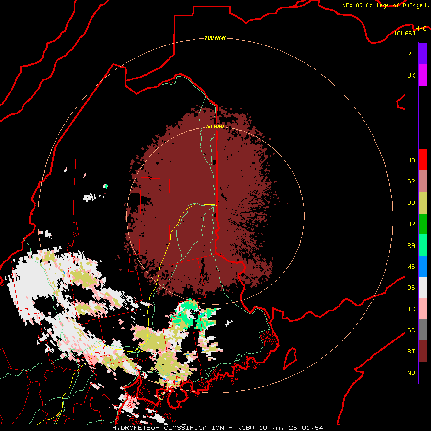Click the HA legend label

pyautogui.click(x=411, y=160)
